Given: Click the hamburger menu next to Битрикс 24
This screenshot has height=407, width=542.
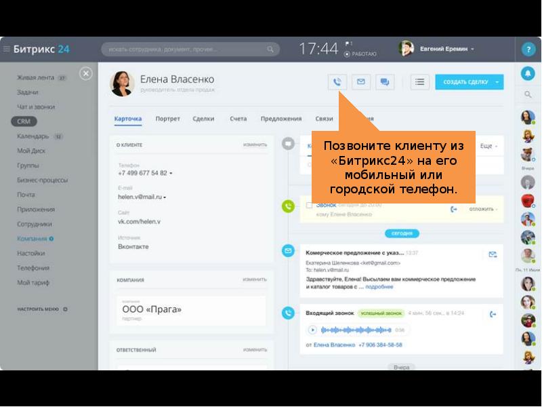Looking at the screenshot, I should 6,49.
